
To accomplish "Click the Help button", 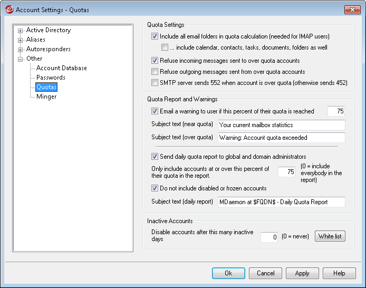I will pyautogui.click(x=339, y=274).
